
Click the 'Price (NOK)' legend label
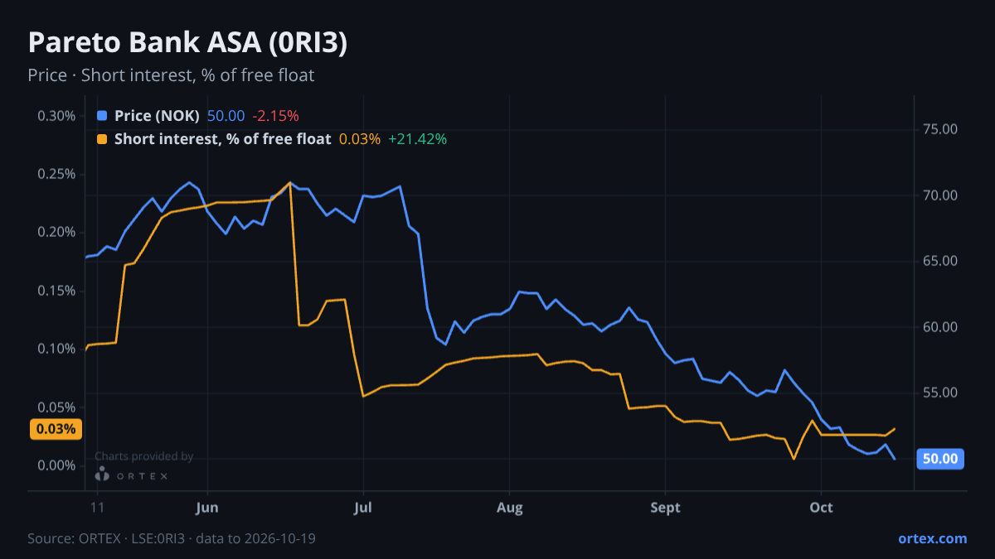click(x=157, y=116)
